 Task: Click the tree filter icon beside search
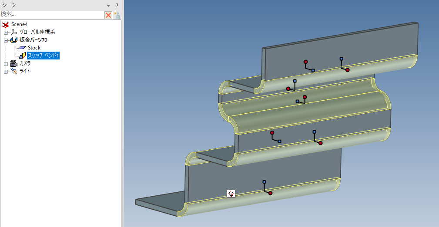tap(117, 15)
